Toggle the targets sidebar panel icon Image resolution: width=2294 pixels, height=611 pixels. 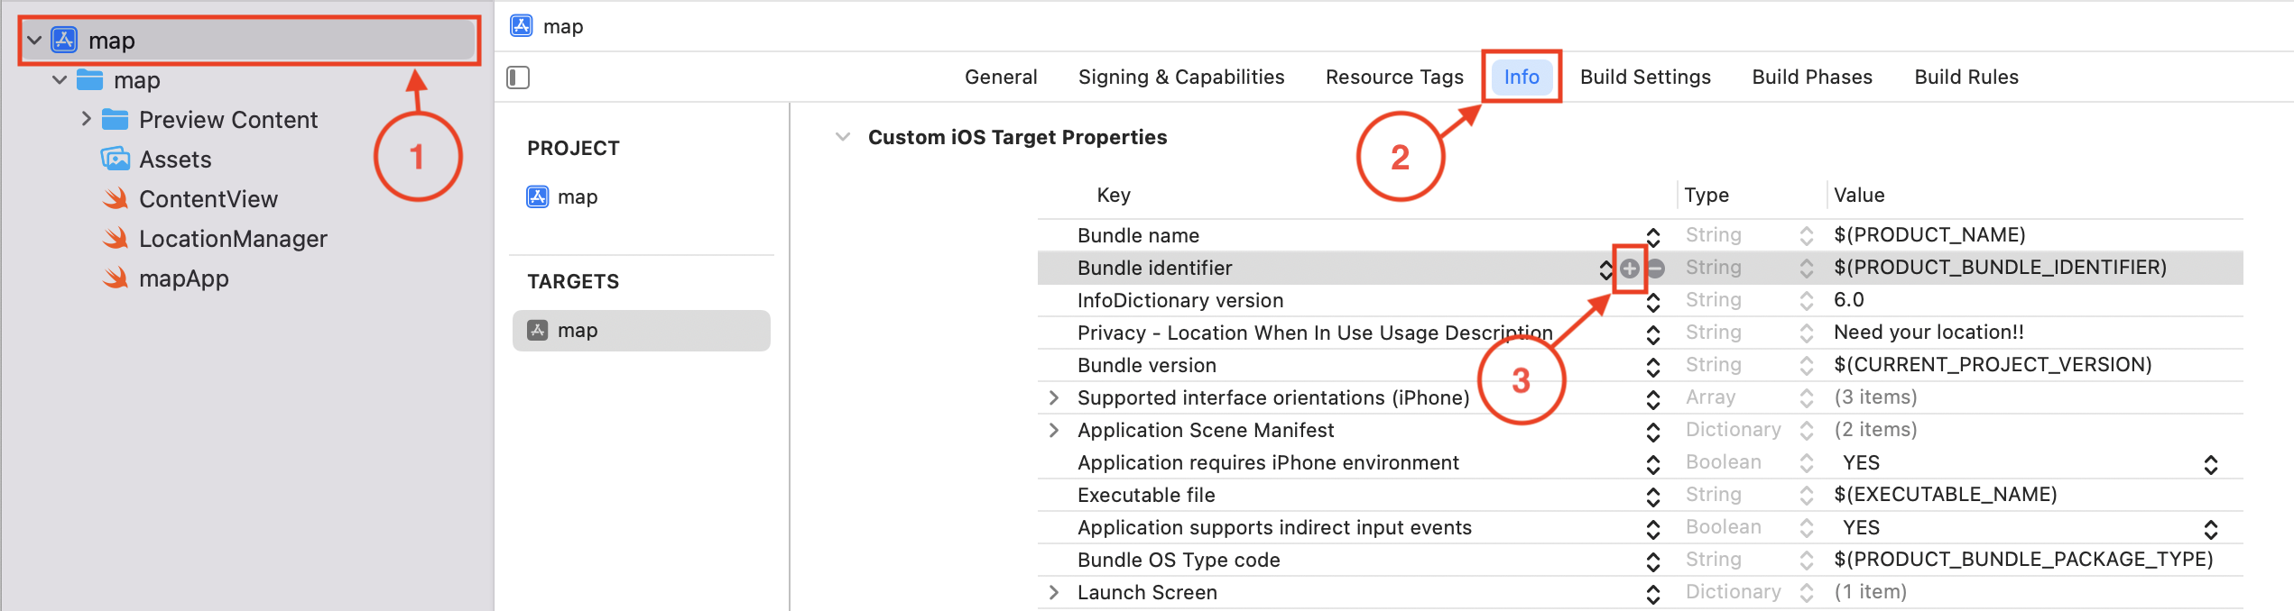tap(518, 78)
